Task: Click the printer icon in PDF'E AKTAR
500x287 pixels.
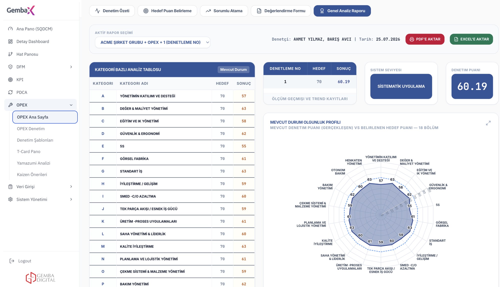Action: [412, 39]
